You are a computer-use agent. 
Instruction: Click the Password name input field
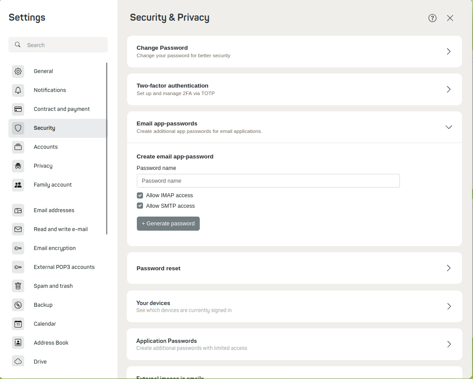pos(268,181)
